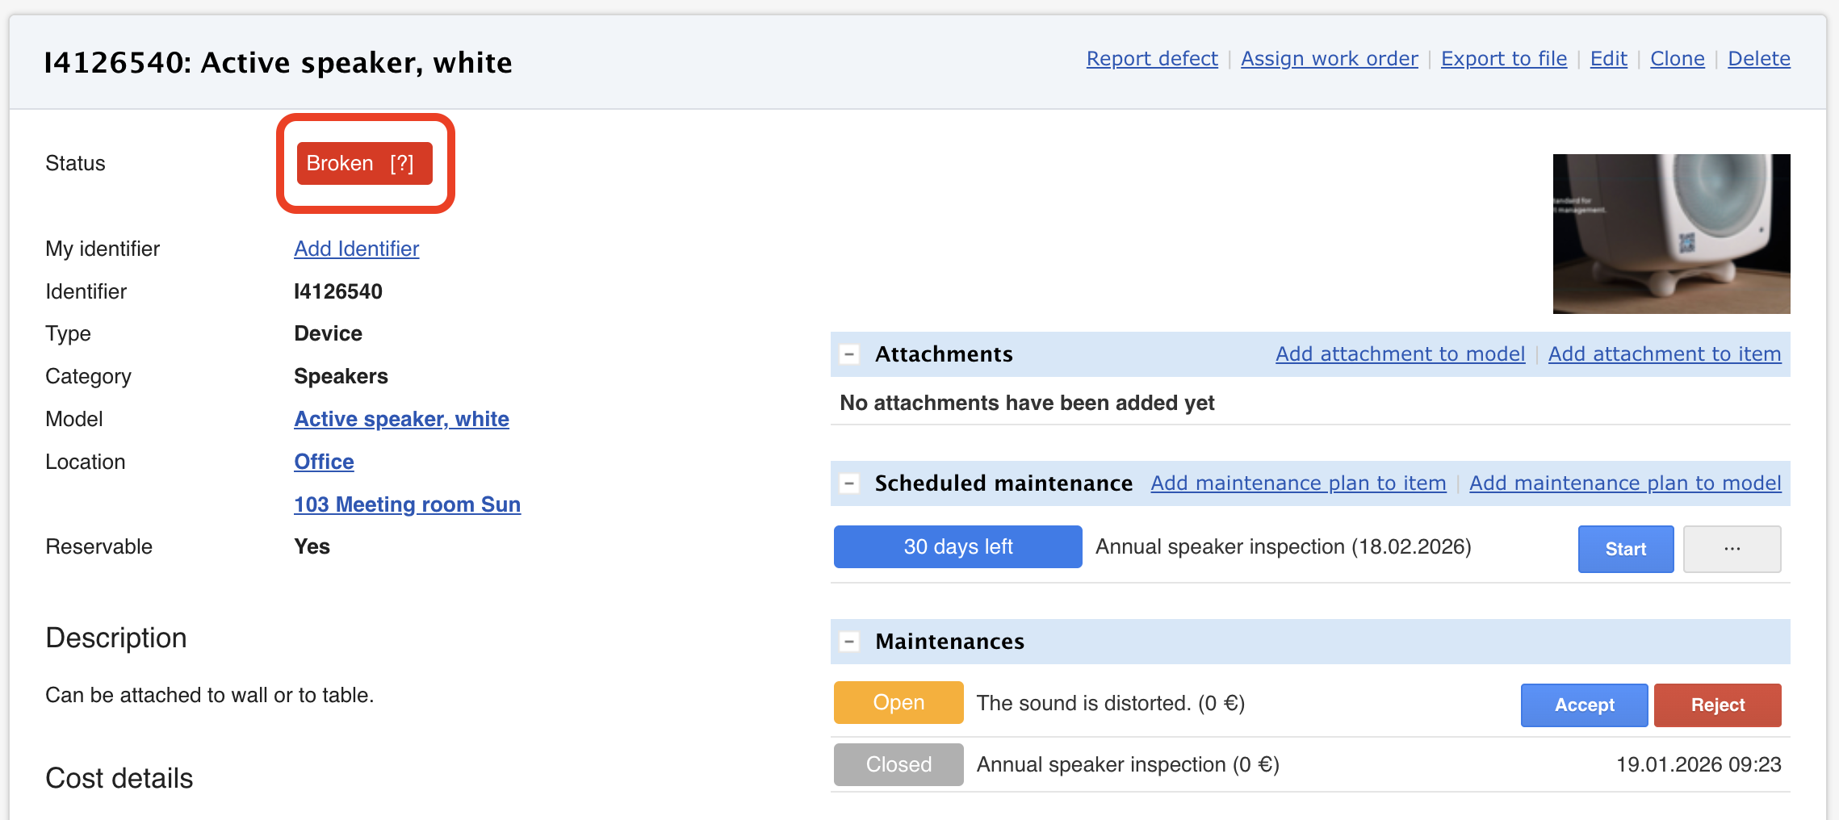
Task: Click the Closed maintenance status badge
Action: 899,764
